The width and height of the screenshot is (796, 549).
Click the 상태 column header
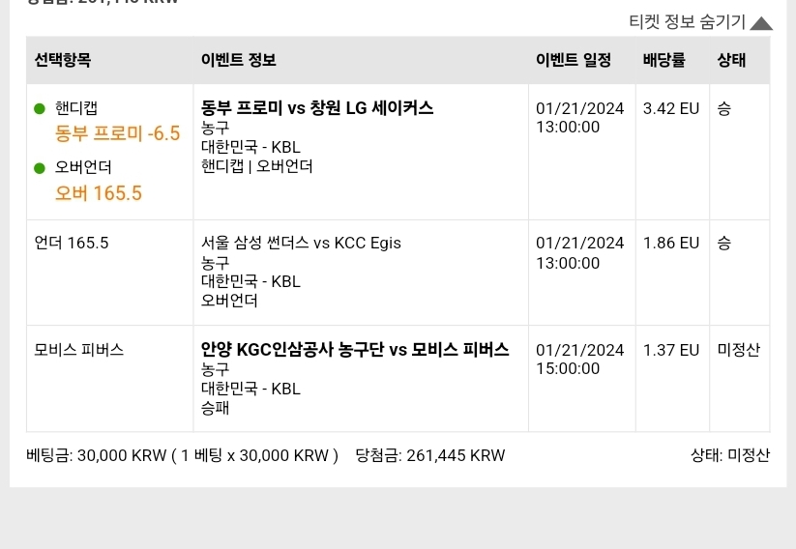731,60
